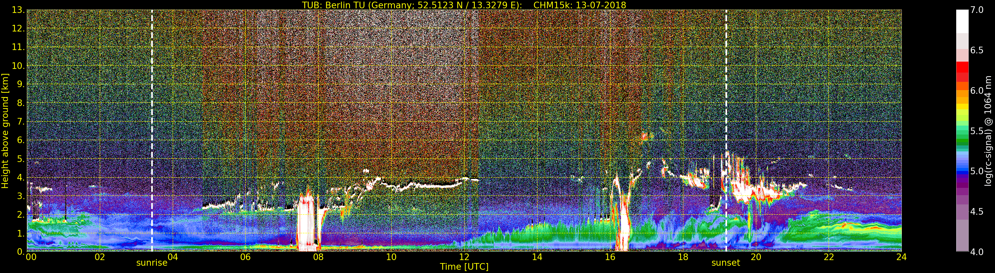Click the 'Height above ground [km]' axis label
The height and width of the screenshot is (273, 995).
pos(5,131)
